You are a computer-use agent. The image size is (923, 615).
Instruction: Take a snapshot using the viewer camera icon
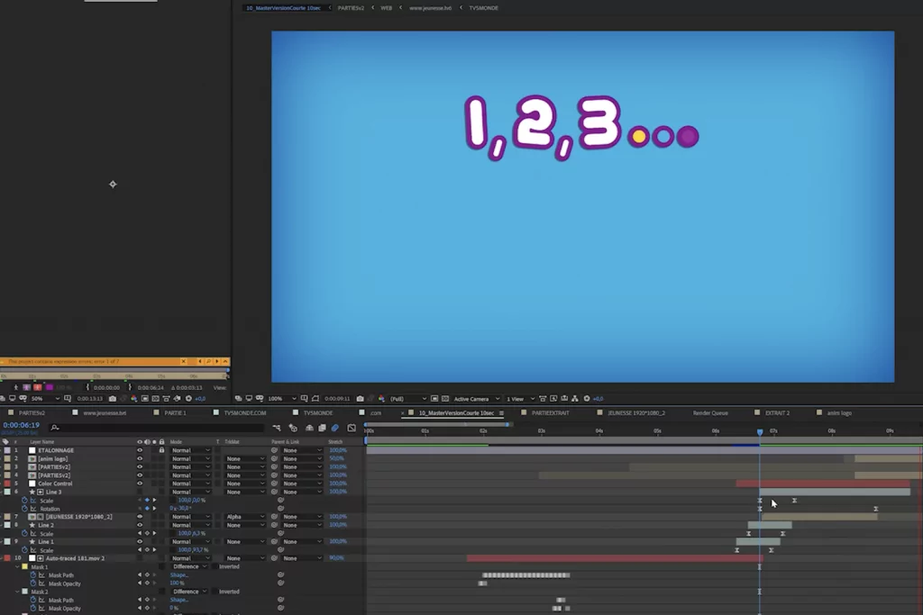coord(360,398)
